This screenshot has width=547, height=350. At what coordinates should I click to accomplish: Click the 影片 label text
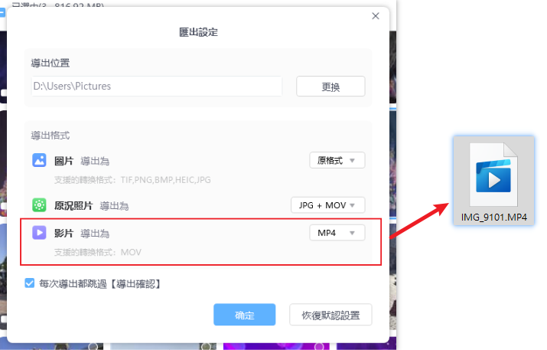click(x=63, y=234)
